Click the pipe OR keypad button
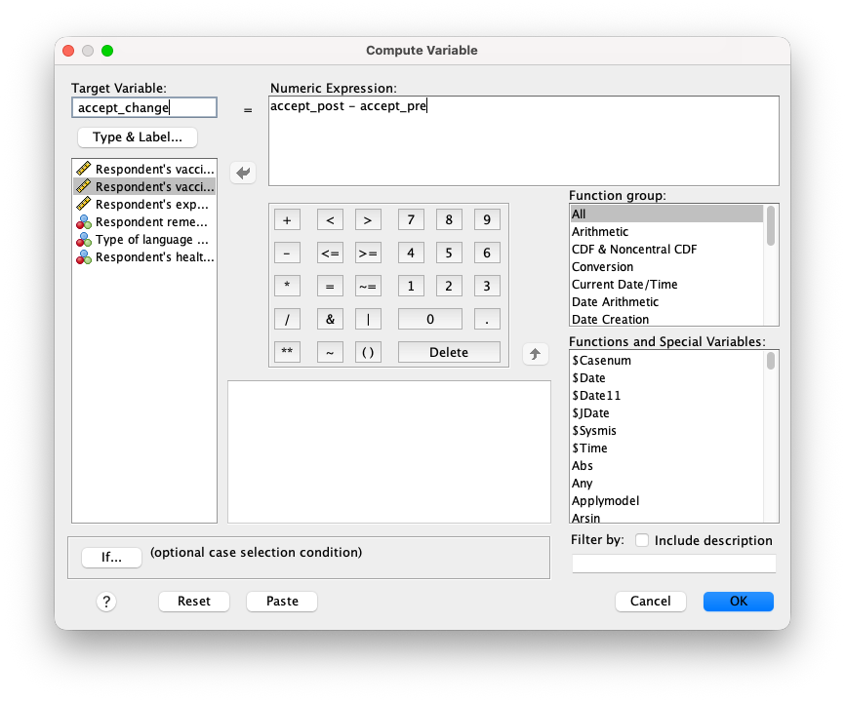The width and height of the screenshot is (845, 702). [x=368, y=319]
